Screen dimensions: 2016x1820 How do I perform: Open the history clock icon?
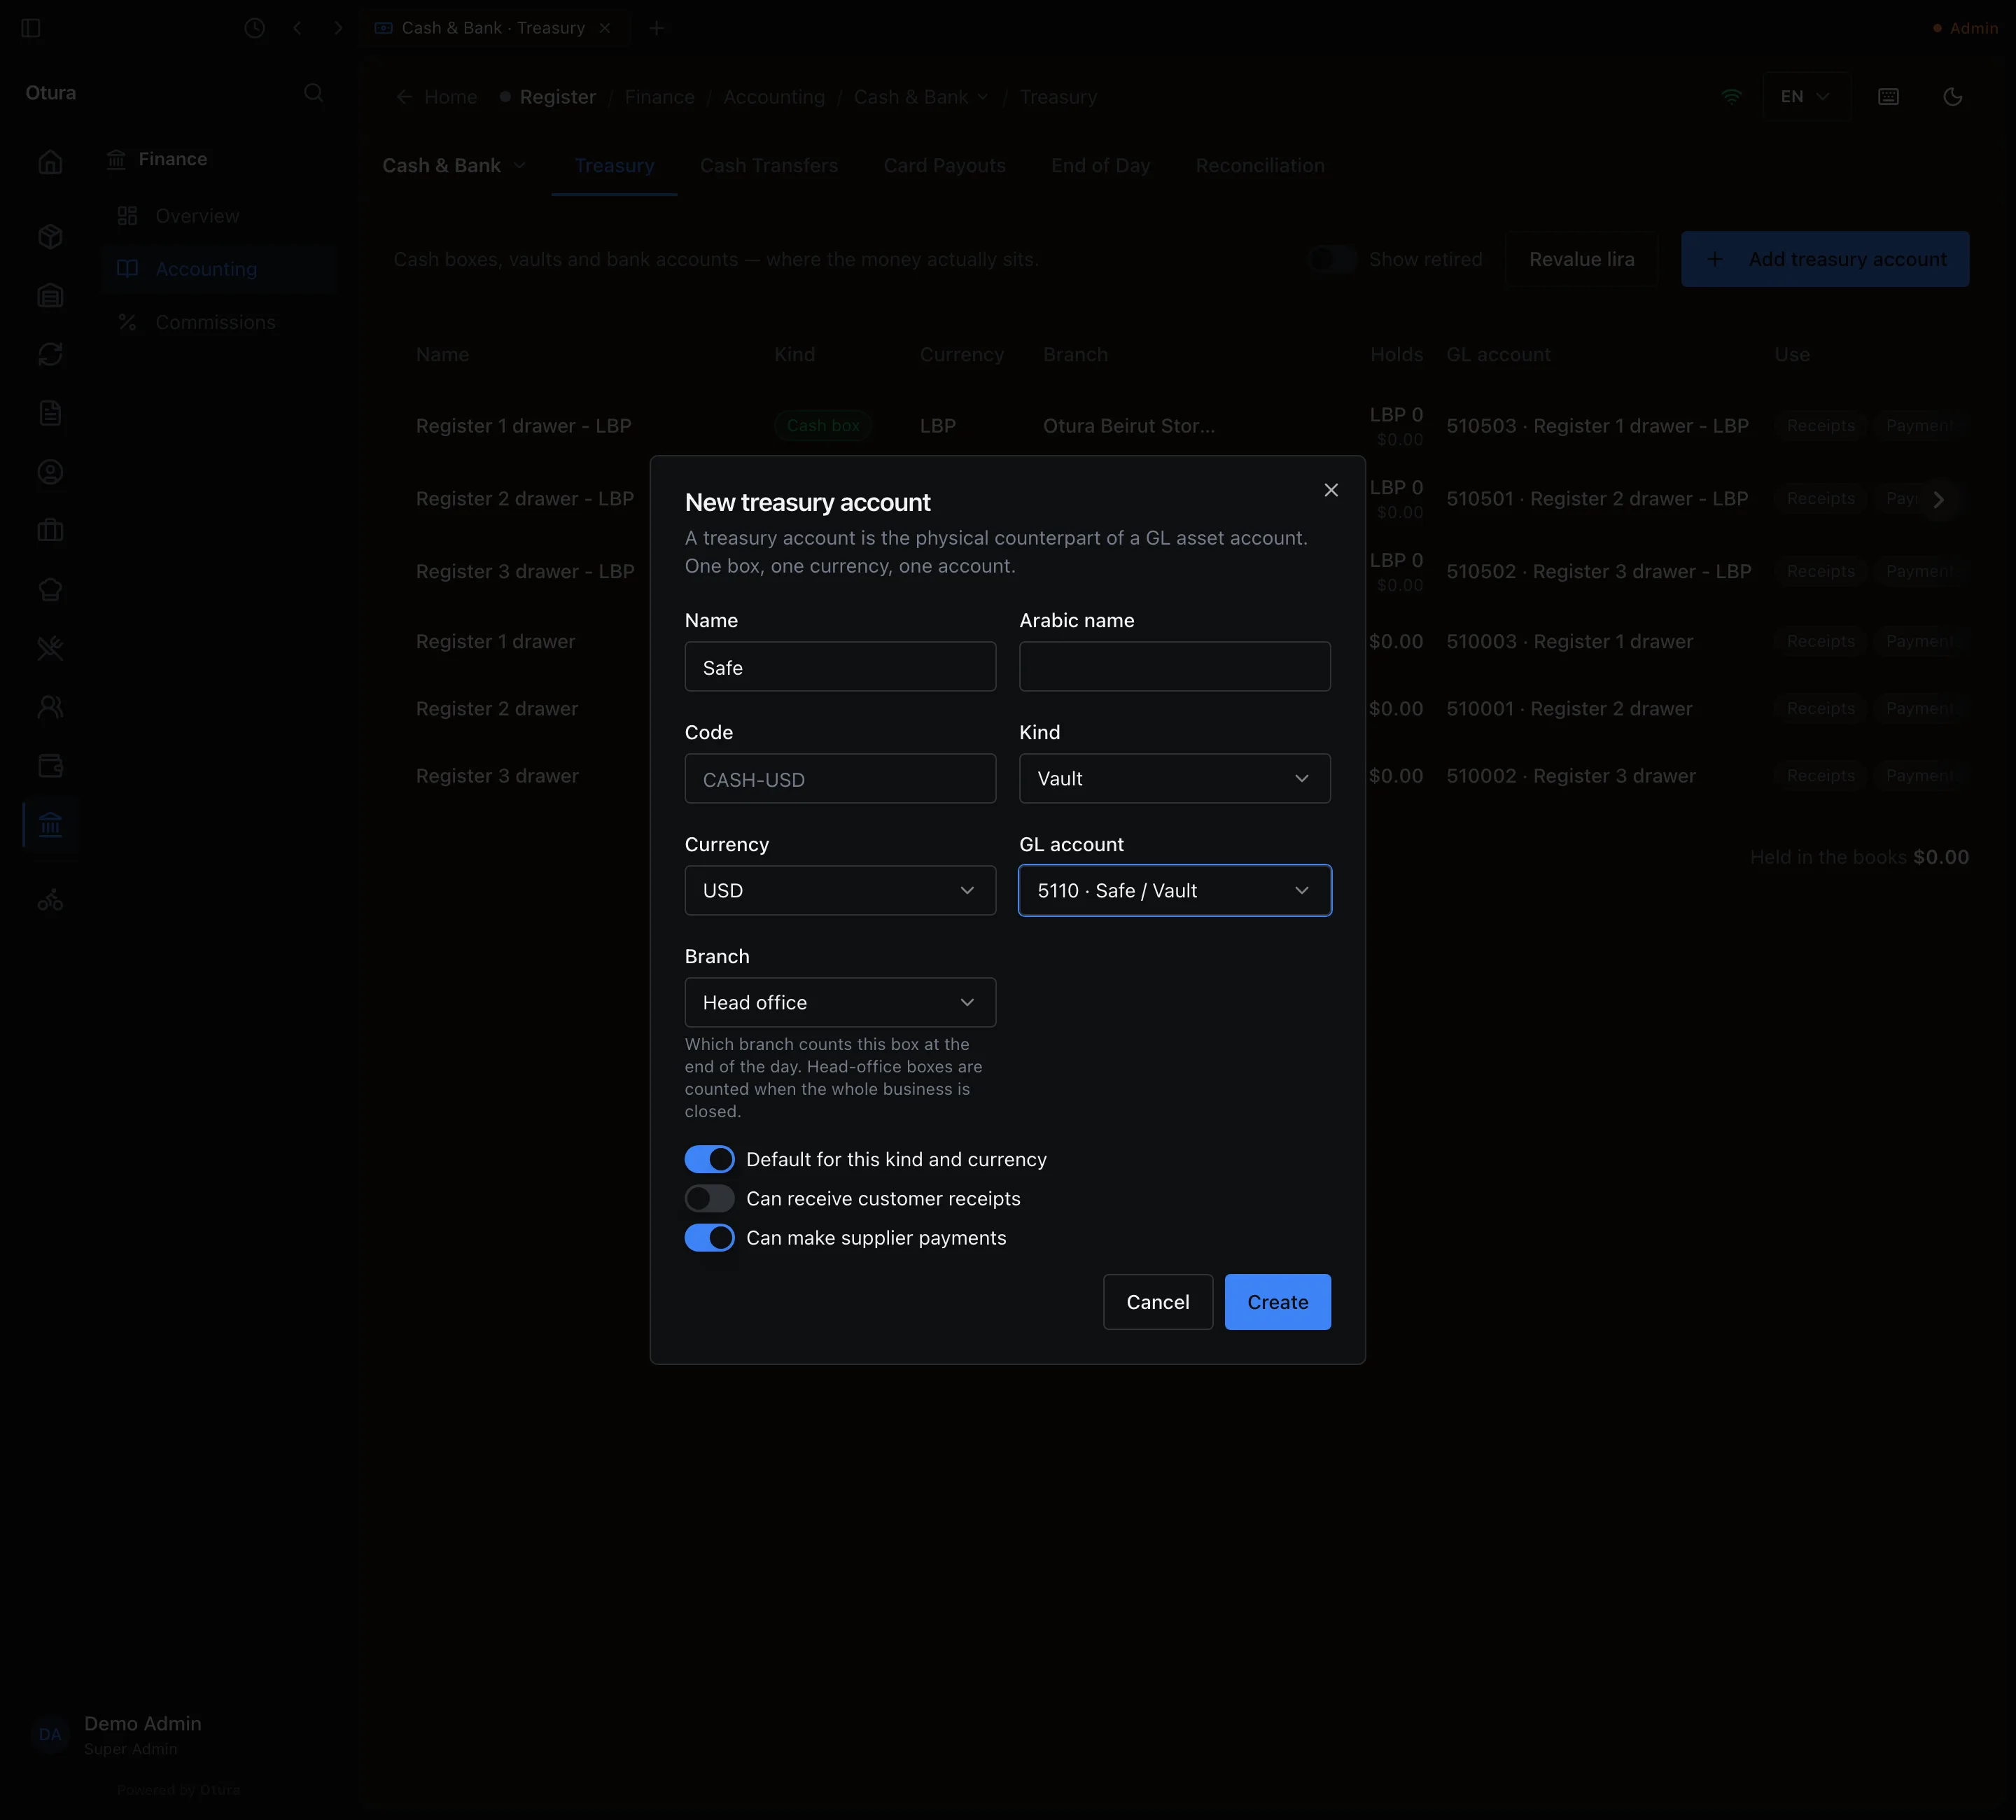[x=255, y=28]
